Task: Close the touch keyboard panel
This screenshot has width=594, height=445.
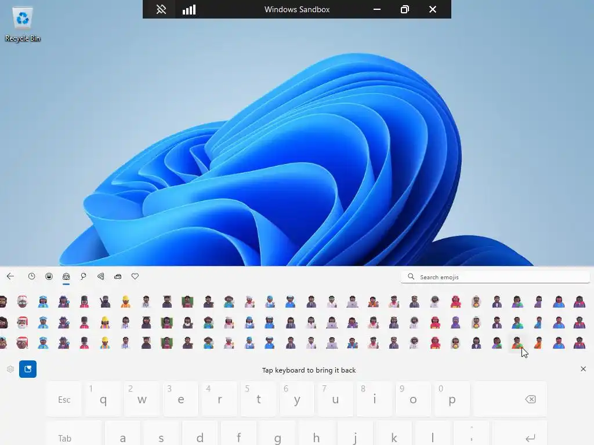Action: [x=583, y=369]
